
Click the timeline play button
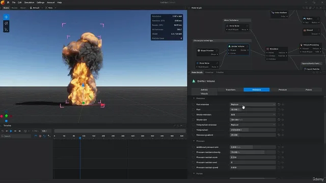[x=11, y=131]
